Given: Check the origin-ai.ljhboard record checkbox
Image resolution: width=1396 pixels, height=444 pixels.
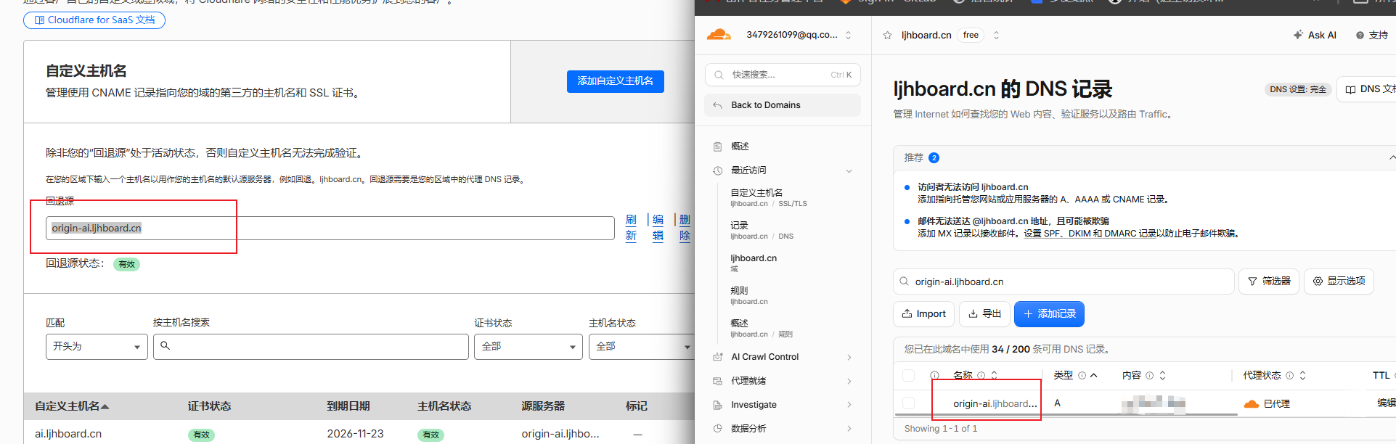Looking at the screenshot, I should coord(908,403).
